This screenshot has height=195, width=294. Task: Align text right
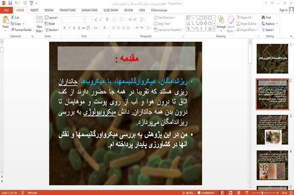(123, 28)
